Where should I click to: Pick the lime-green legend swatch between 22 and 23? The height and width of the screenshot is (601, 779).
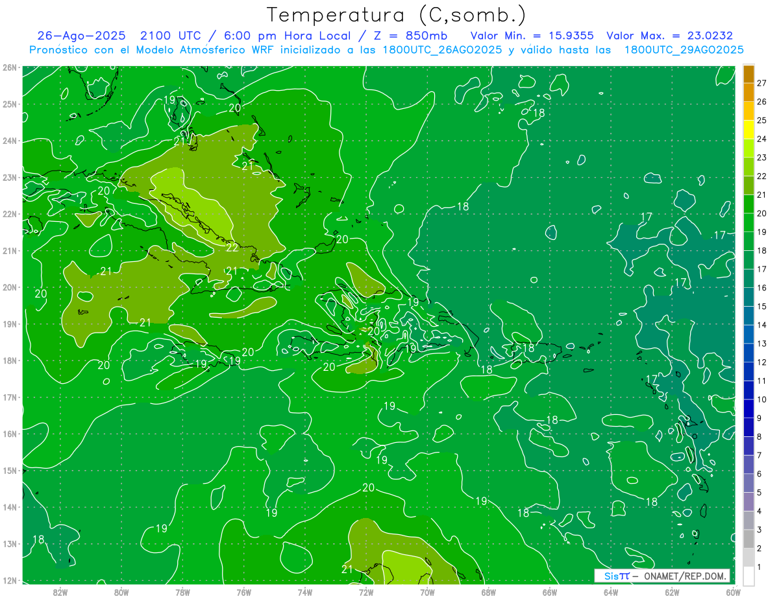pyautogui.click(x=748, y=167)
